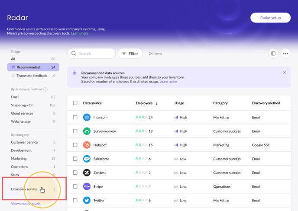Click Google SSO in Hubspot row
Screen dimensions: 298x211
pos(261,145)
